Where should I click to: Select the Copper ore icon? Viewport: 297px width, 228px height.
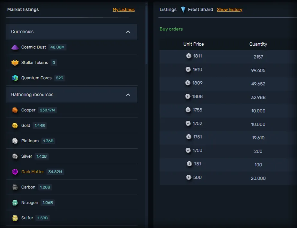point(15,110)
